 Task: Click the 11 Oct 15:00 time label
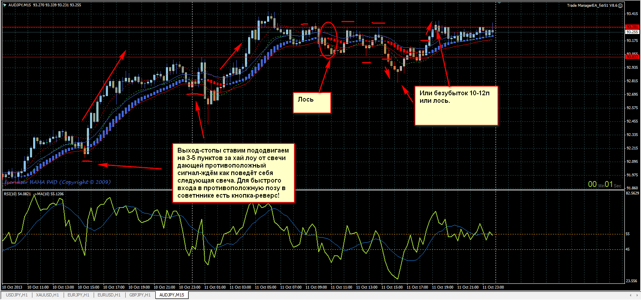(392, 287)
